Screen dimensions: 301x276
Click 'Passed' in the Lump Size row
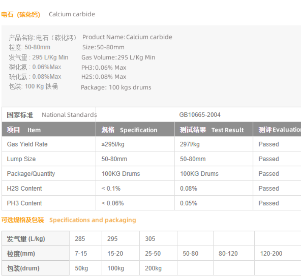coord(268,159)
